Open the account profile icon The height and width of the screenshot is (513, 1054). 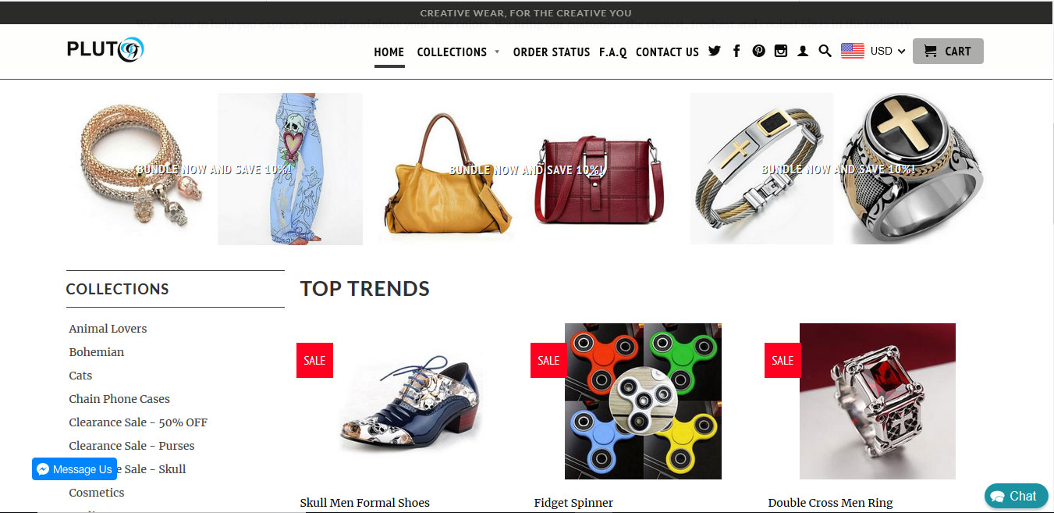(803, 52)
